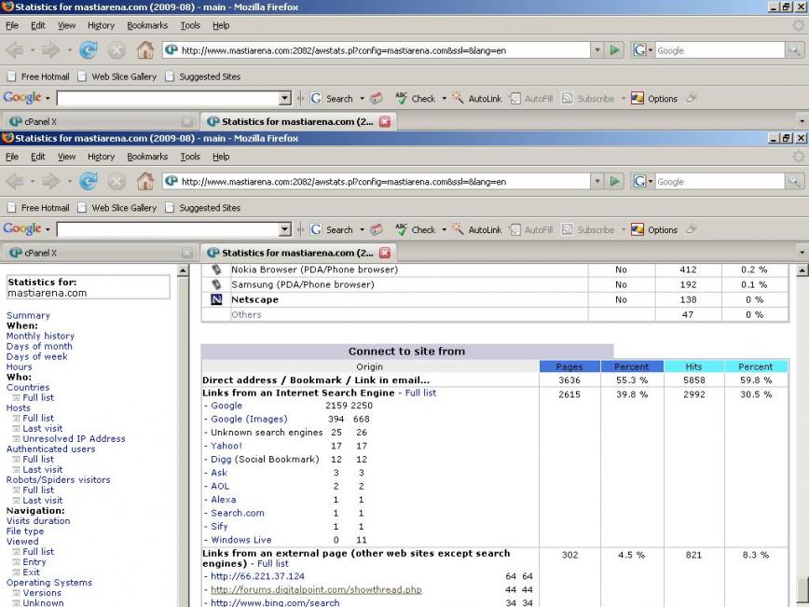
Task: Click the sidebar frame's scroll-up arrow
Action: pos(184,271)
